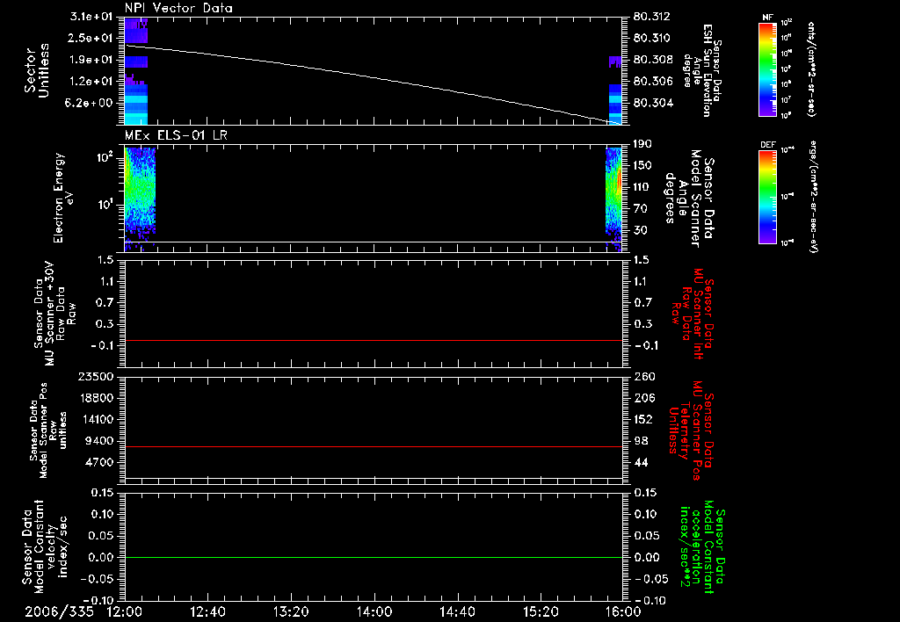This screenshot has width=900, height=622.
Task: Click the '2006/335' date label
Action: (x=59, y=611)
